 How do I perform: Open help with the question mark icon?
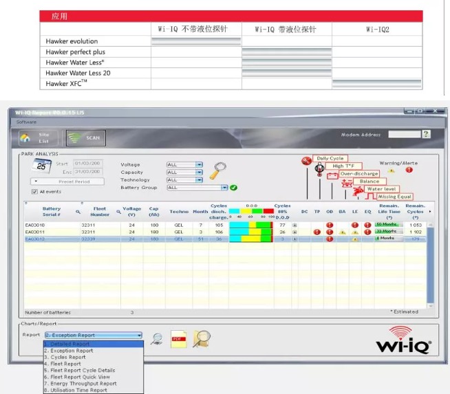point(427,134)
